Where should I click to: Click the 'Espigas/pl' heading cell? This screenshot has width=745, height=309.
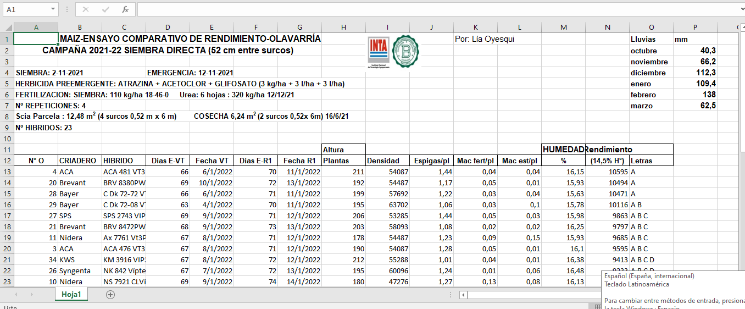tap(431, 161)
